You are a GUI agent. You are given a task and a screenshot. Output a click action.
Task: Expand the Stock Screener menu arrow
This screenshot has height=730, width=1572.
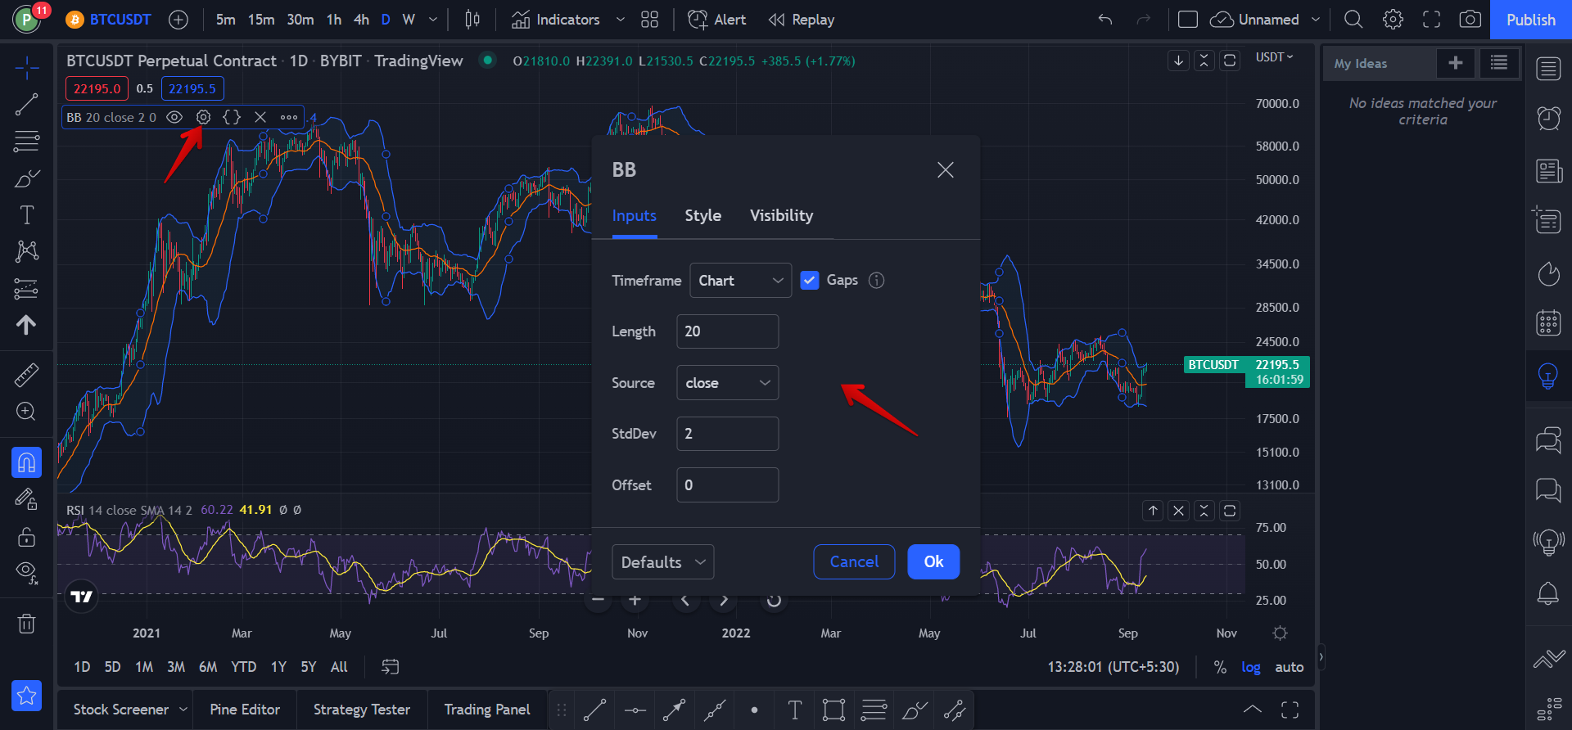183,710
